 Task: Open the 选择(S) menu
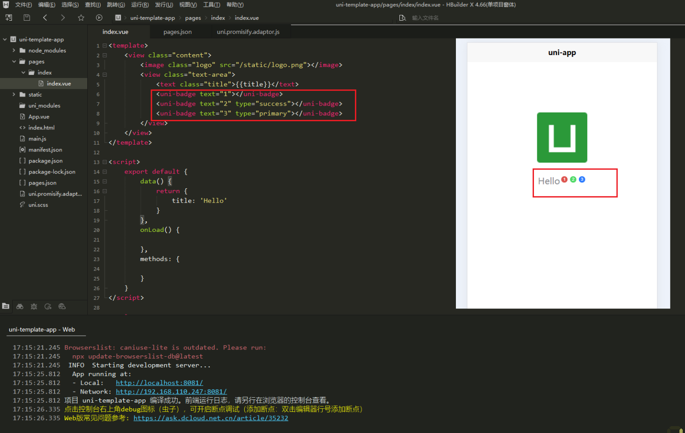70,5
